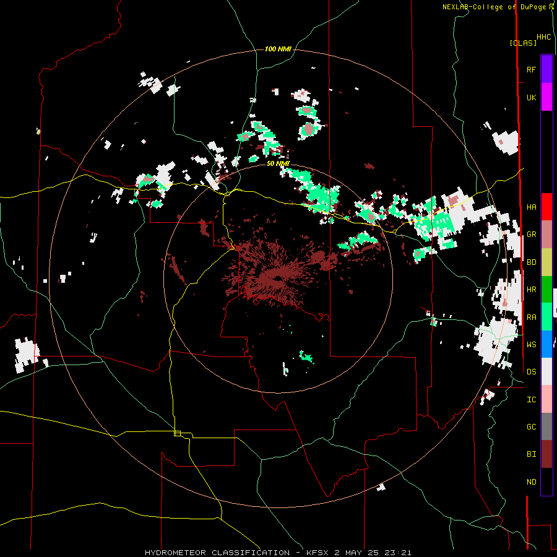Select the gray GC legend swatch
557x557 pixels.
[x=546, y=426]
